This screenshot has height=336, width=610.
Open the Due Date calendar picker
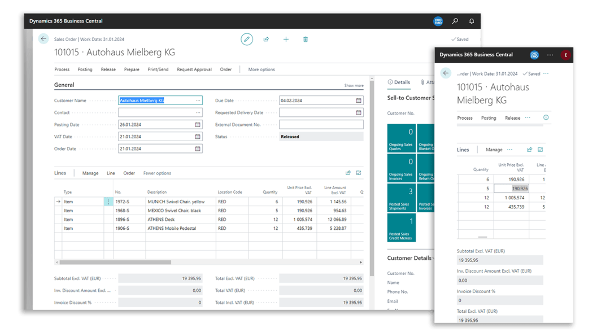tap(359, 101)
